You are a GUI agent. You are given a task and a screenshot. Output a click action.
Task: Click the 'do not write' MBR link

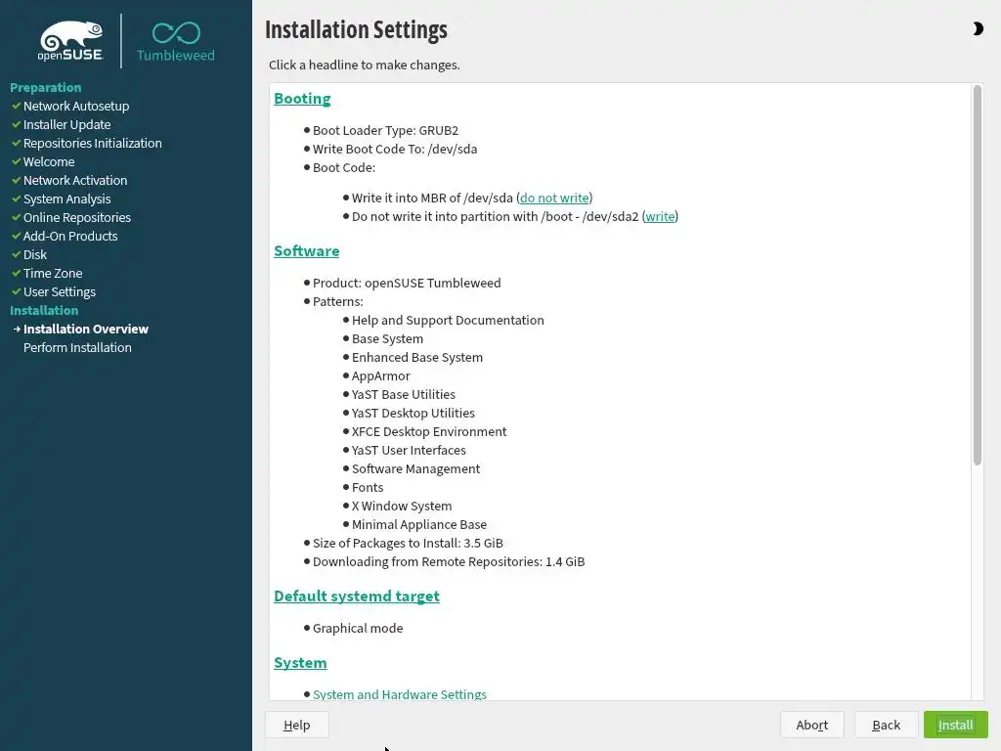[554, 198]
